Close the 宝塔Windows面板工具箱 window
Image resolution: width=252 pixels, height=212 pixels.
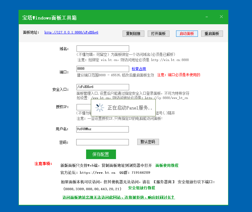pos(221,17)
